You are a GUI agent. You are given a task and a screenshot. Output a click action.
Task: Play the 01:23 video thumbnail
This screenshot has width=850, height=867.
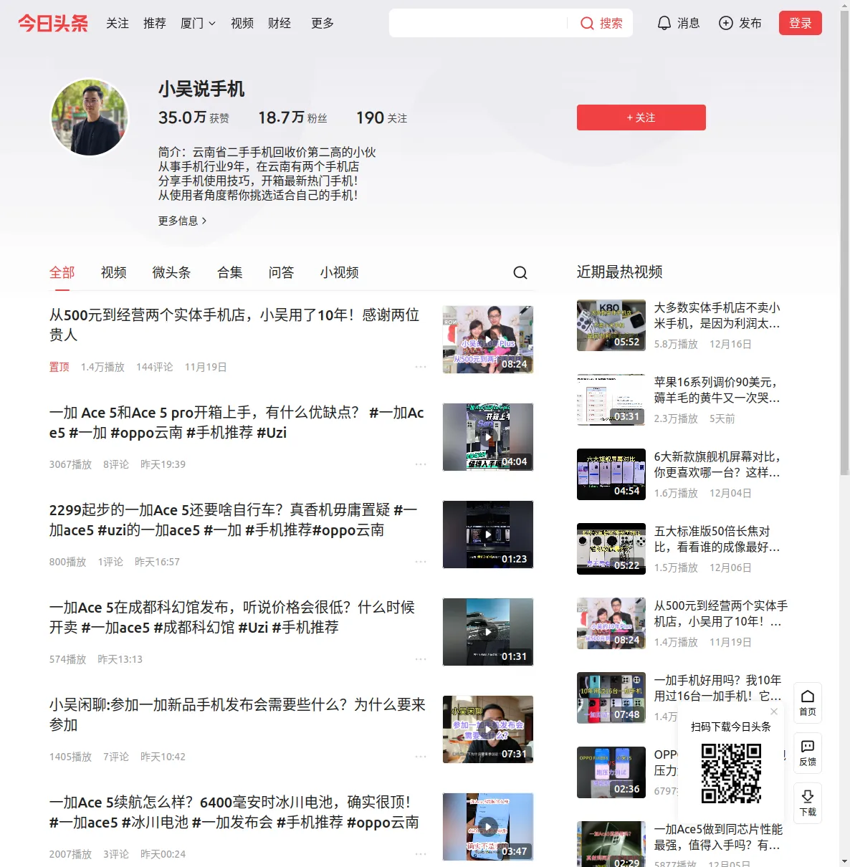coord(488,535)
